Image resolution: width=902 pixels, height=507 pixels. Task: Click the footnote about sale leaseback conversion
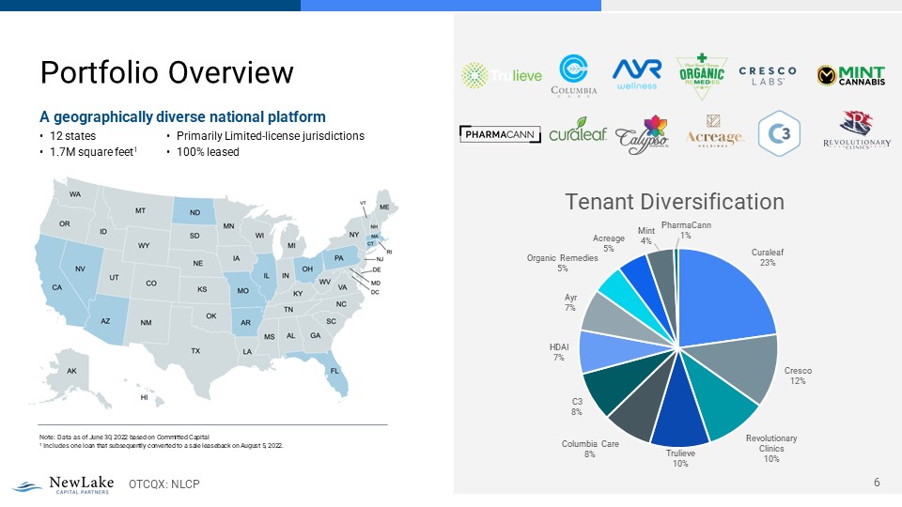[x=161, y=445]
